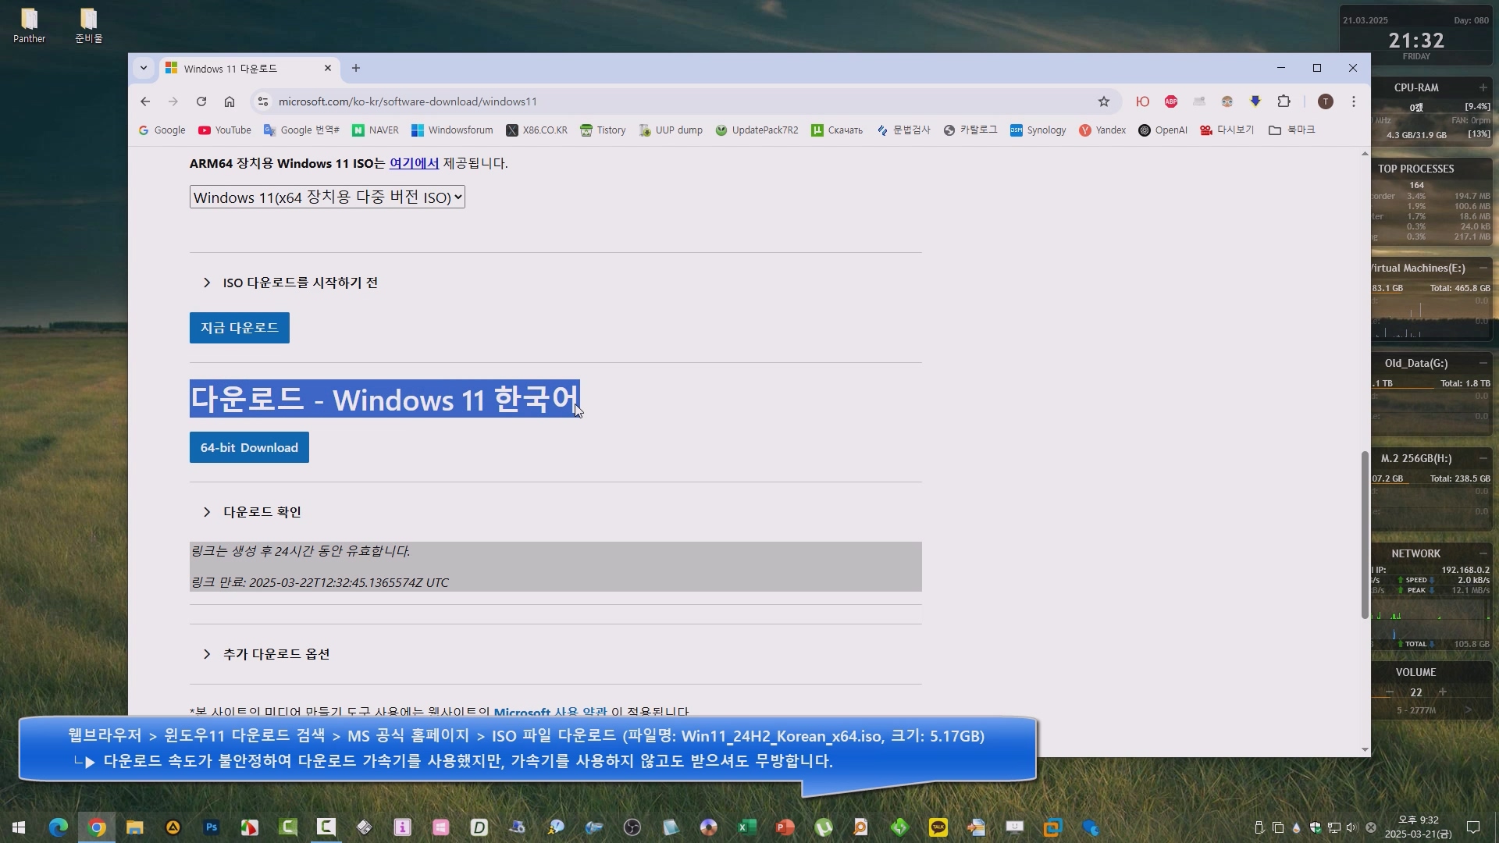1499x843 pixels.
Task: Open the Chrome profile avatar
Action: (1325, 101)
